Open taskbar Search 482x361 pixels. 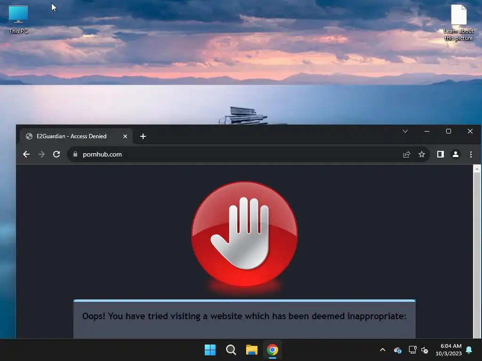point(231,350)
